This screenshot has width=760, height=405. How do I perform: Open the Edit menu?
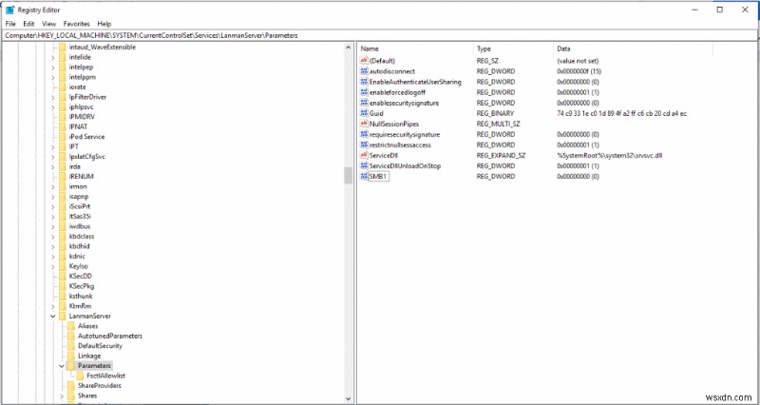click(28, 23)
